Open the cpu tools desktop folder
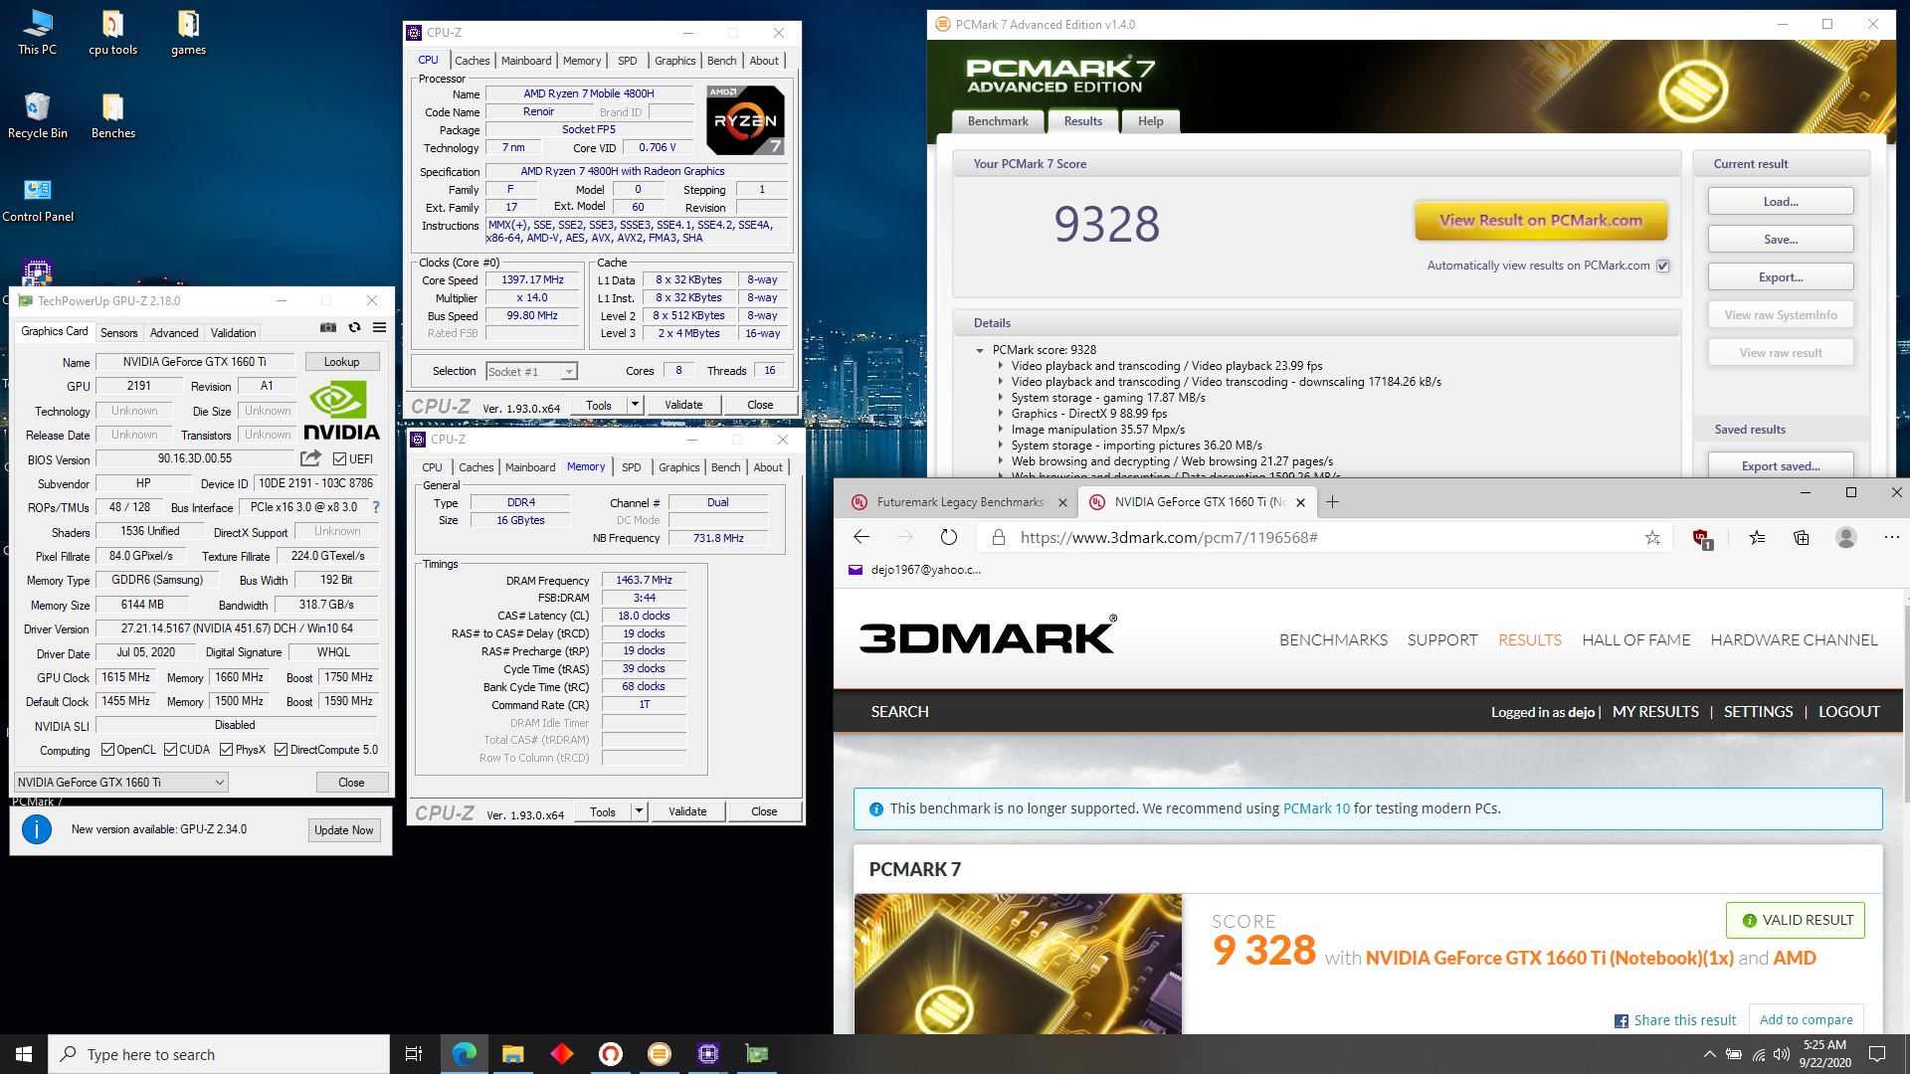The height and width of the screenshot is (1074, 1910). [x=112, y=33]
